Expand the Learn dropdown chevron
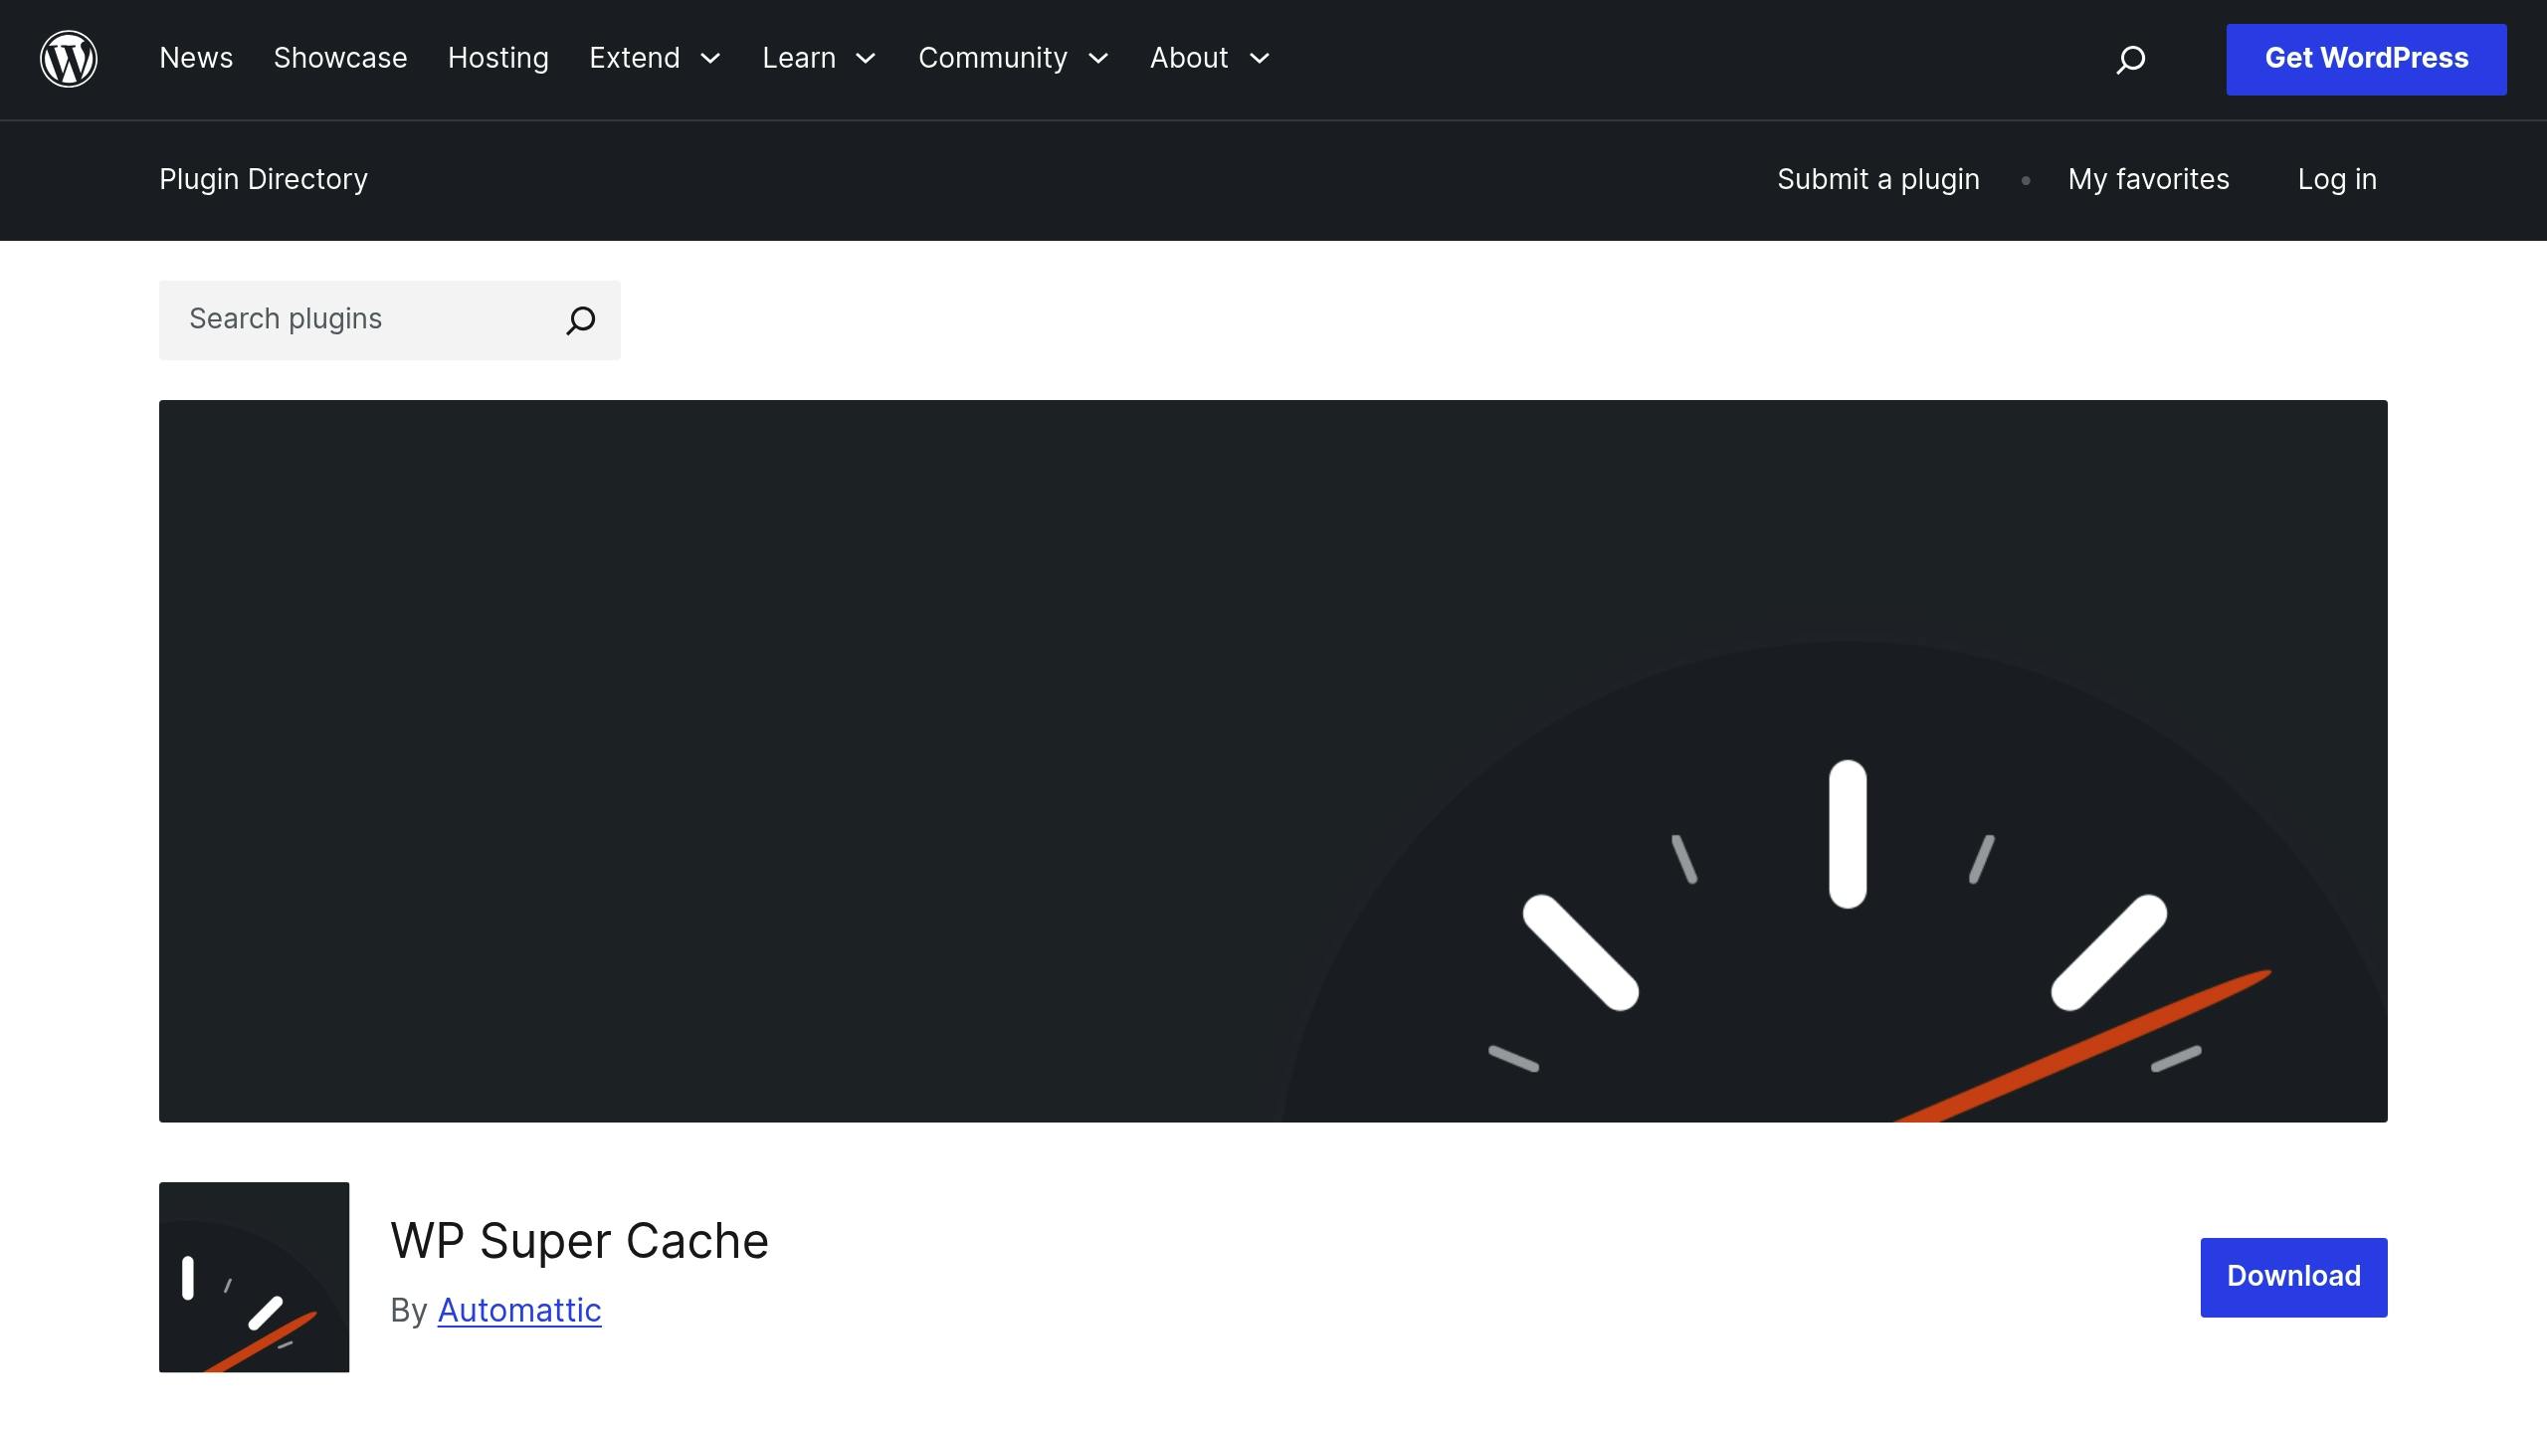 867,60
